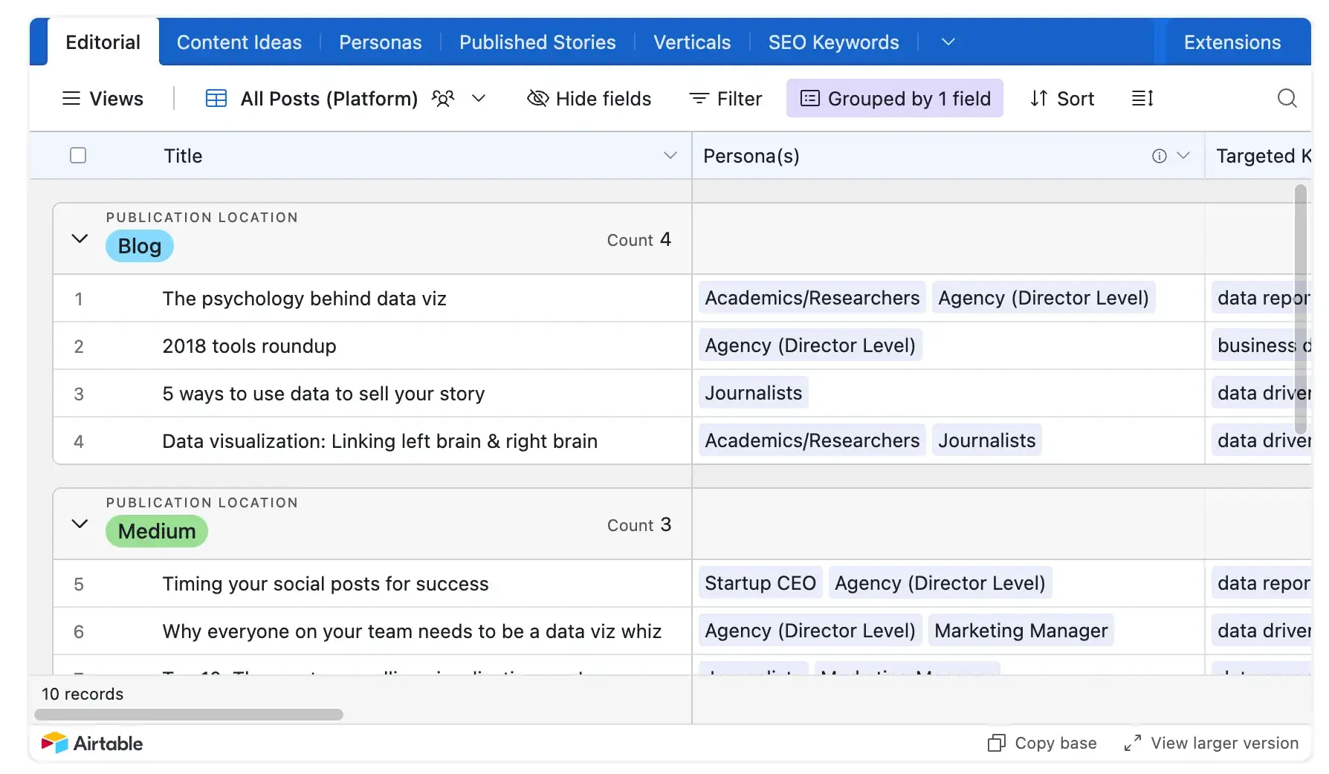Click row number 1
1329x774 pixels.
[x=79, y=299]
